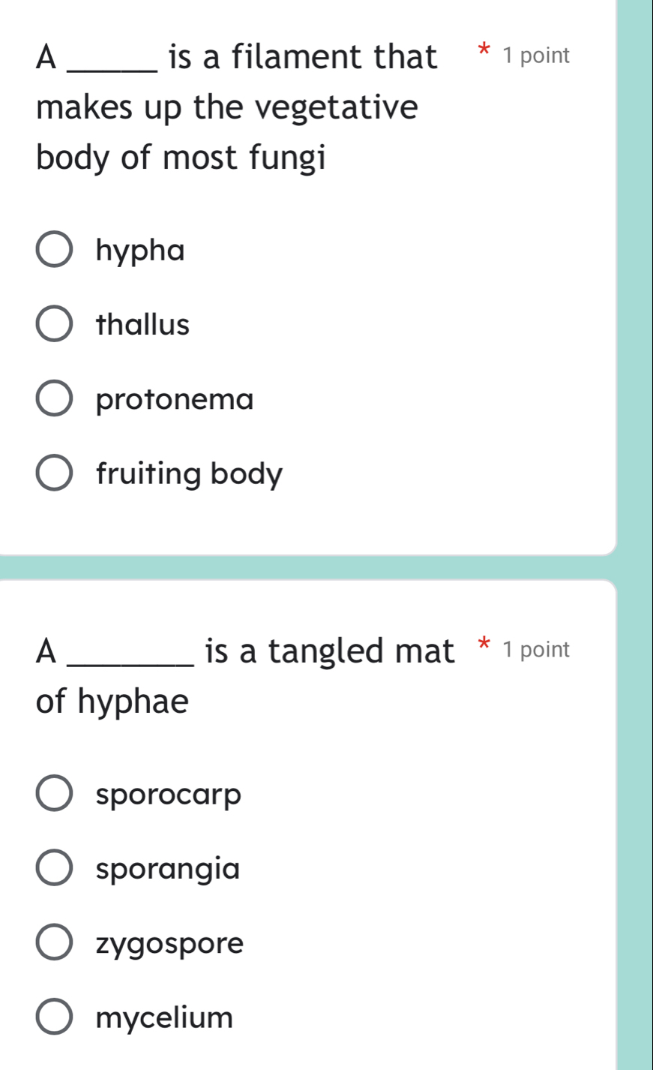Mark the zygospore radio button

[x=55, y=943]
